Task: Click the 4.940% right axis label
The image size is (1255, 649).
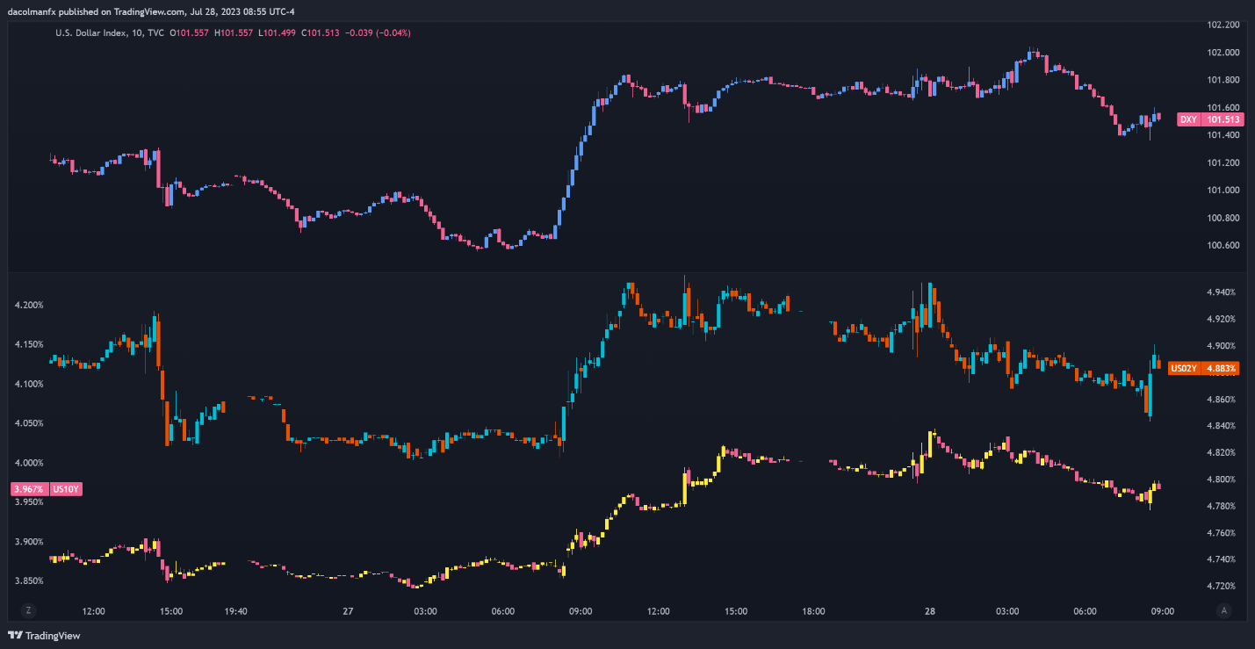Action: [x=1222, y=292]
